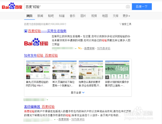The width and height of the screenshot is (162, 124).
Task: Switch to the 音乐 tab
Action: (73, 16)
